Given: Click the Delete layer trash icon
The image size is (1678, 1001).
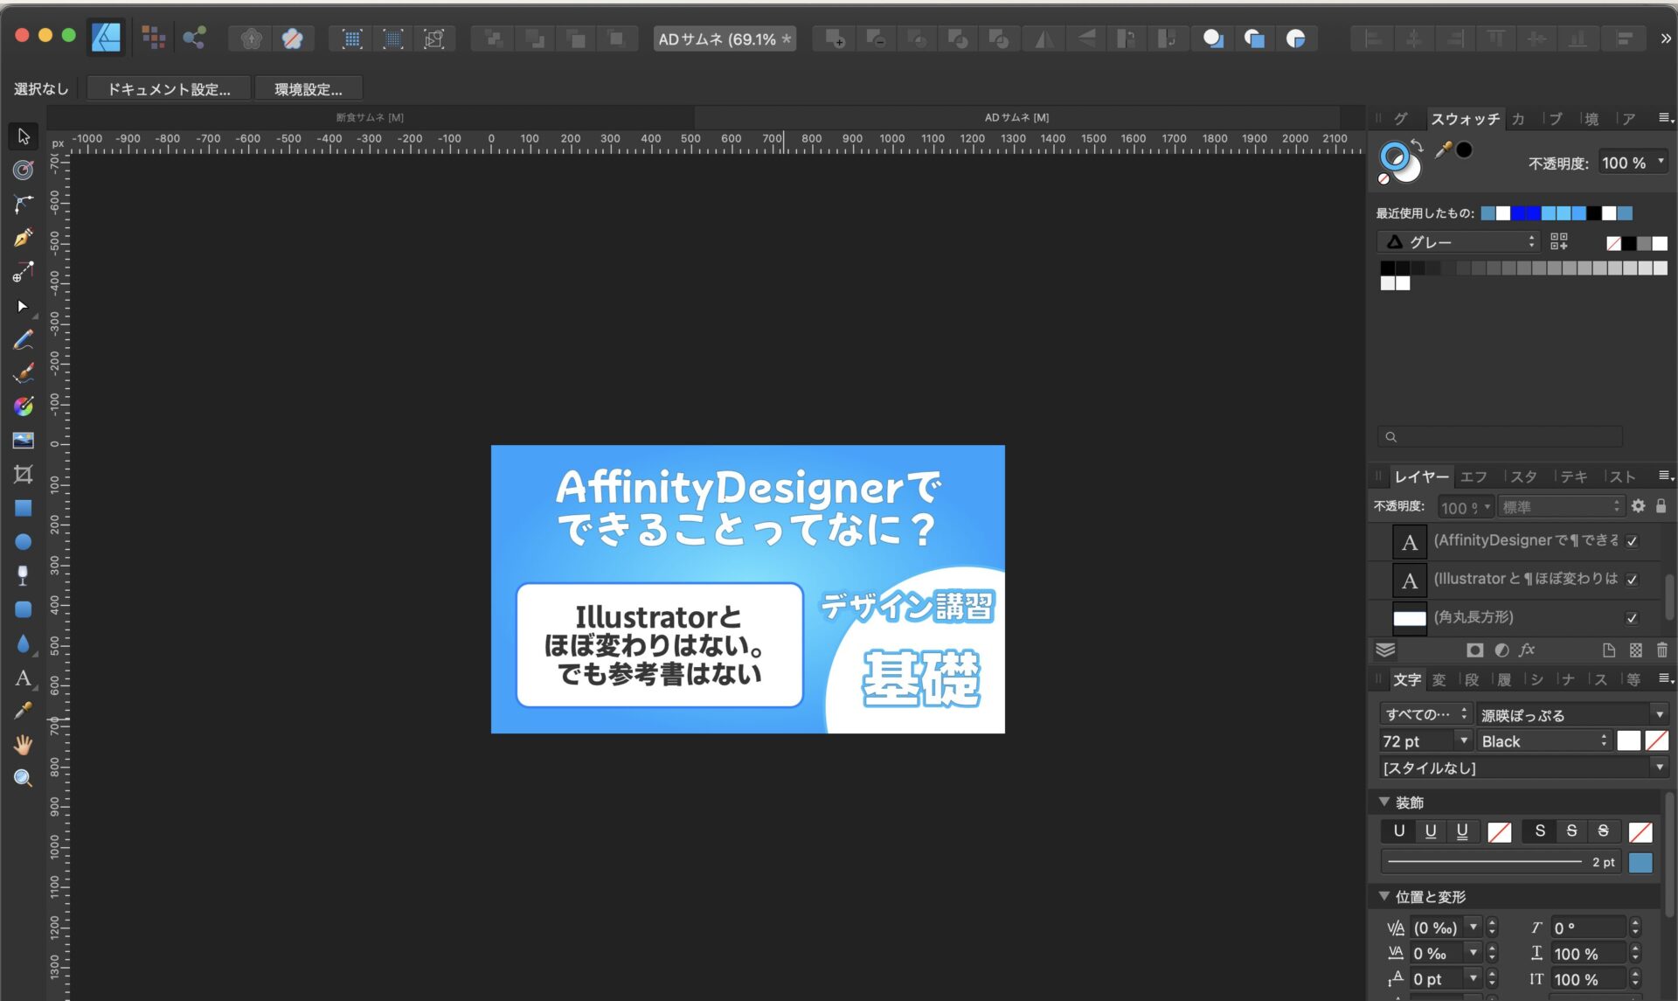Looking at the screenshot, I should 1662,650.
